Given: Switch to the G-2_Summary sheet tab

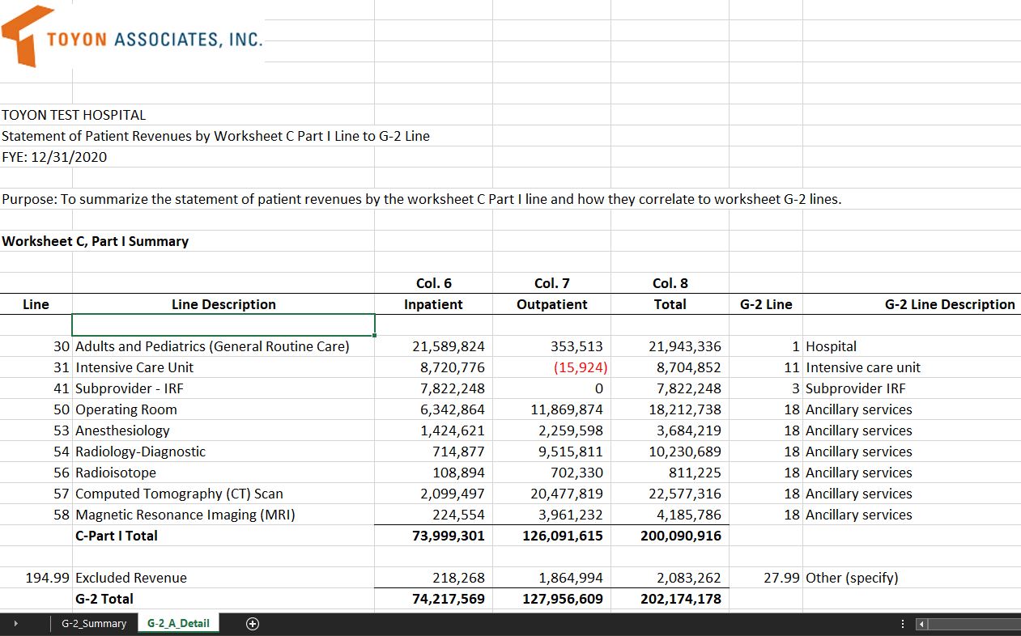Looking at the screenshot, I should (94, 623).
